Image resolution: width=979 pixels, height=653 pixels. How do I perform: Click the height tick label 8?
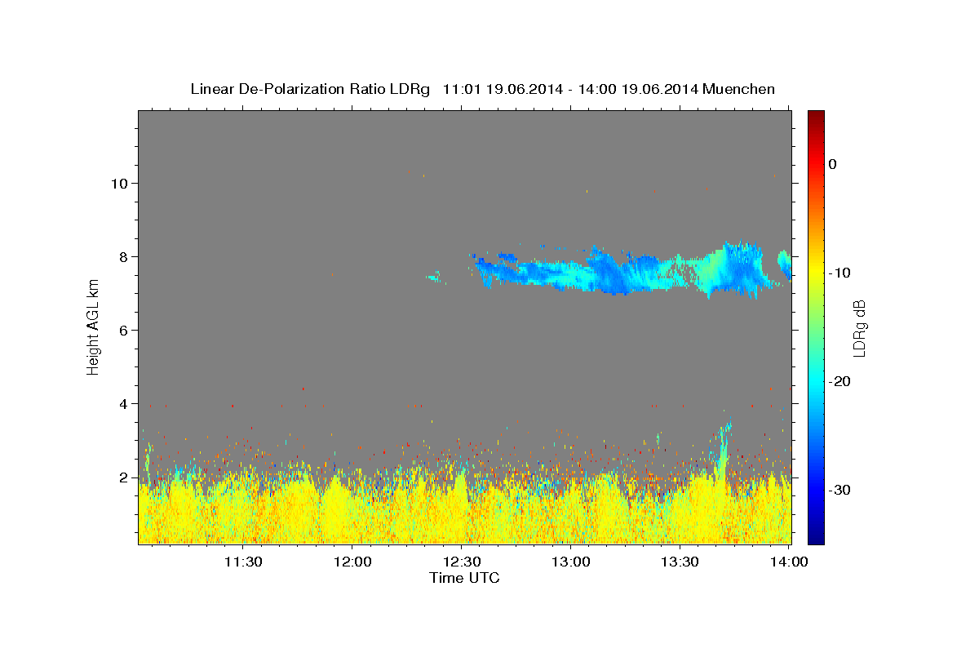click(124, 256)
